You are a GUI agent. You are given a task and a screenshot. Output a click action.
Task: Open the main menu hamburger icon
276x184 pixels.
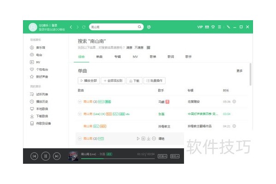point(219,27)
